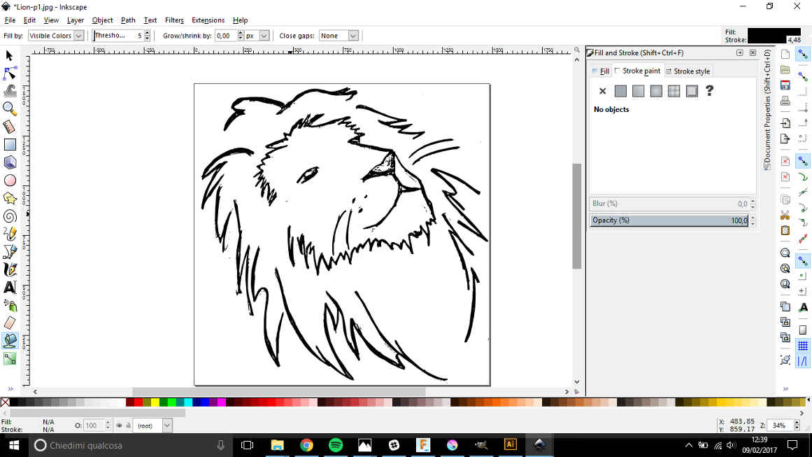Click the Print document icon

pyautogui.click(x=785, y=101)
